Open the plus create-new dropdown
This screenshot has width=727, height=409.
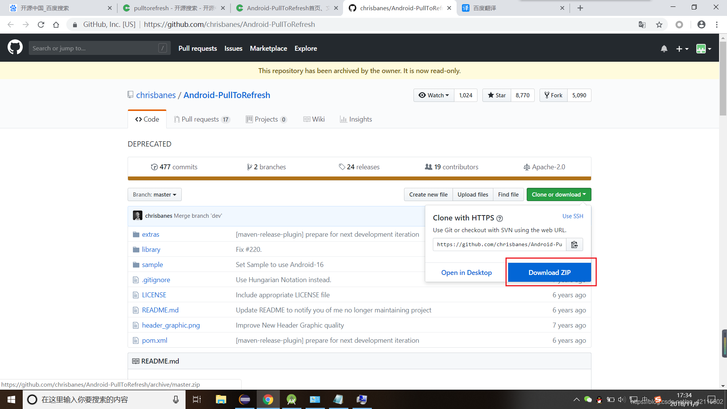tap(682, 48)
